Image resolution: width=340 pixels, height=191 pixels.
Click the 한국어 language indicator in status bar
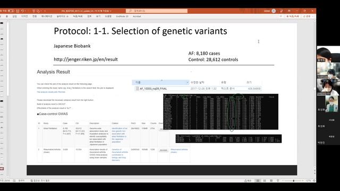pyautogui.click(x=21, y=180)
